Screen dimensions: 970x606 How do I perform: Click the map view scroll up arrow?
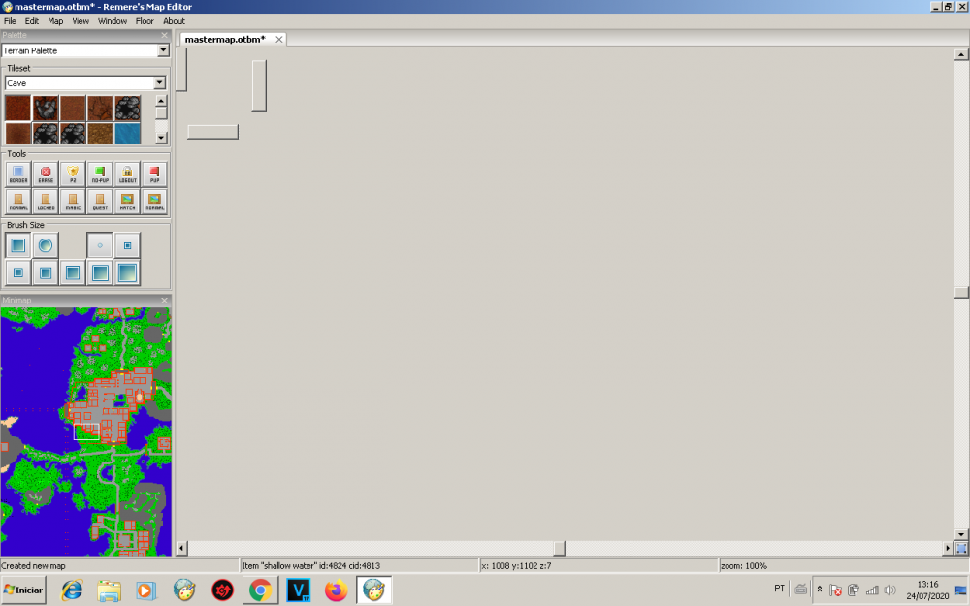tap(960, 54)
